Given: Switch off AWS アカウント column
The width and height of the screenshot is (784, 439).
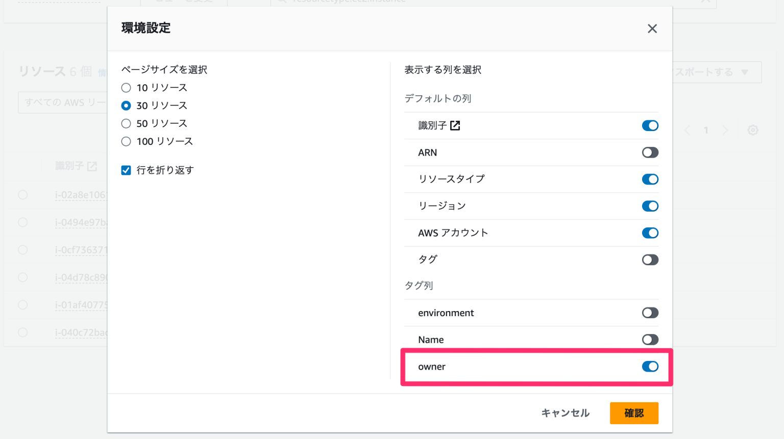Looking at the screenshot, I should (650, 233).
